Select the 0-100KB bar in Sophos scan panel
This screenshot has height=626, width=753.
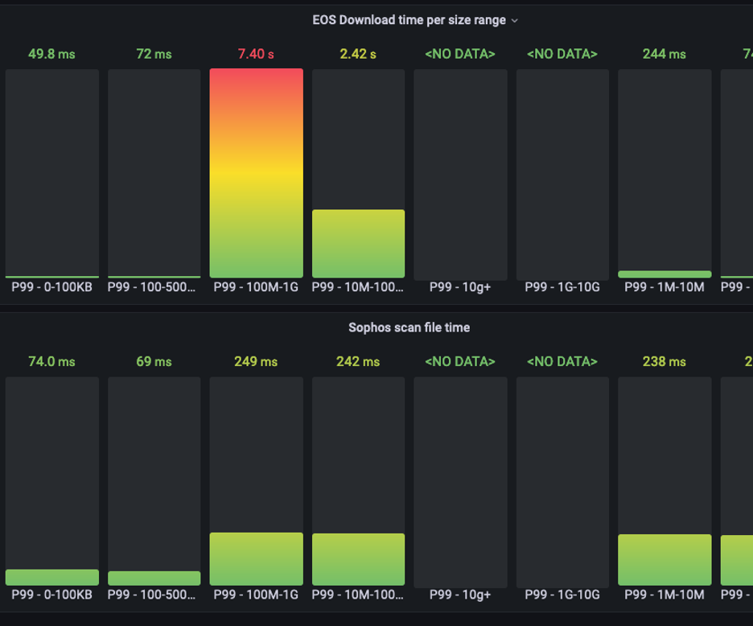52,577
